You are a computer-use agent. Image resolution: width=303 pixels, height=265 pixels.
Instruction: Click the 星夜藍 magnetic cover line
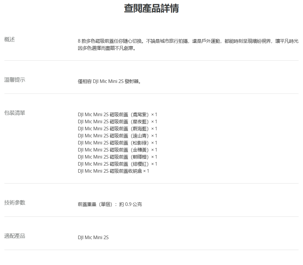point(117,122)
